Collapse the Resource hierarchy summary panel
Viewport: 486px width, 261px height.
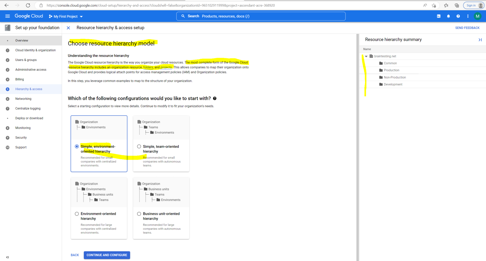(x=480, y=39)
